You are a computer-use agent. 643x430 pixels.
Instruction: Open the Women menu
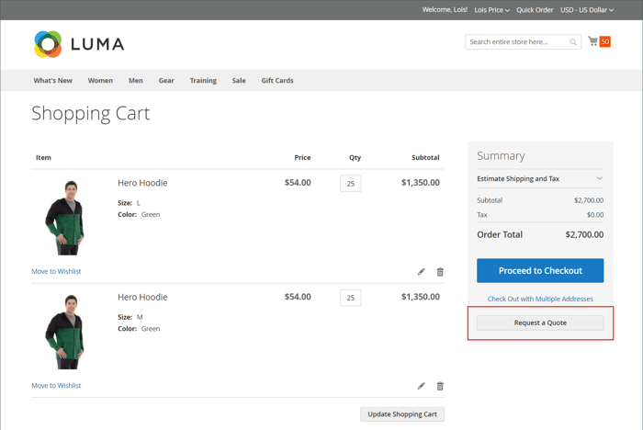(100, 81)
